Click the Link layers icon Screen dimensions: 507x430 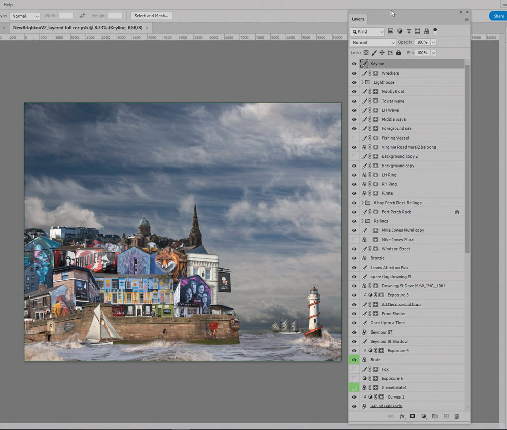click(390, 416)
